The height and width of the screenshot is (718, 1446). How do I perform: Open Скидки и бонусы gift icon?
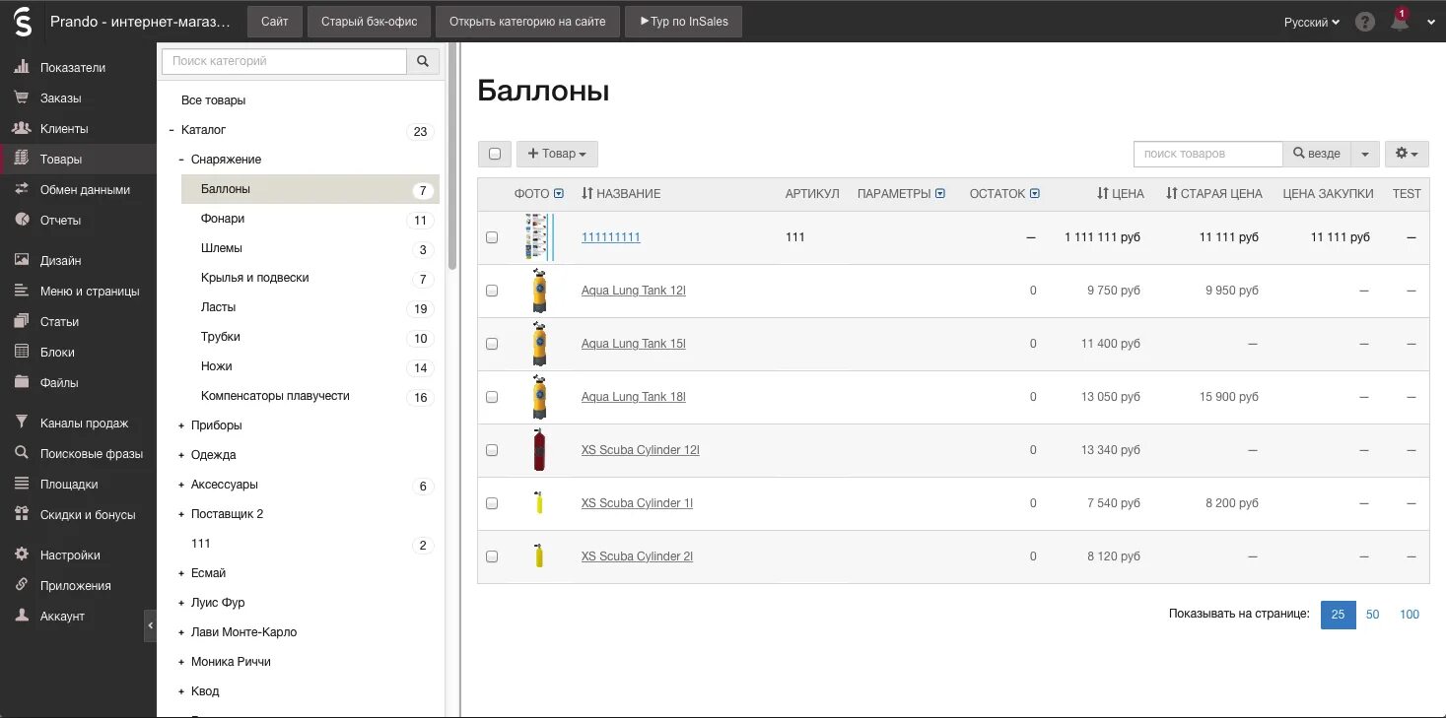click(x=21, y=514)
